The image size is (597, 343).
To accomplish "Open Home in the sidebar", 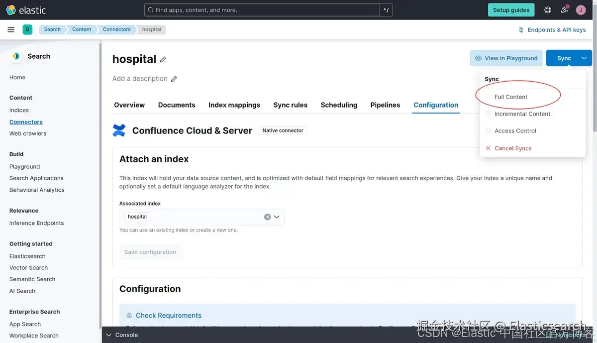I will (x=17, y=77).
